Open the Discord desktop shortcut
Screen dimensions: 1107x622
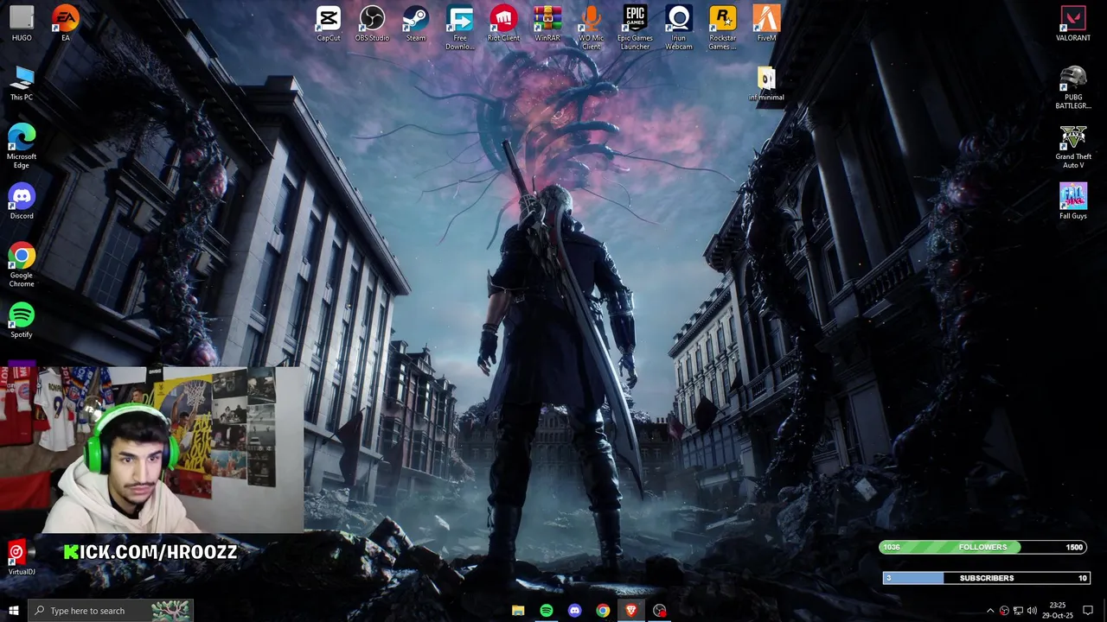tap(22, 202)
